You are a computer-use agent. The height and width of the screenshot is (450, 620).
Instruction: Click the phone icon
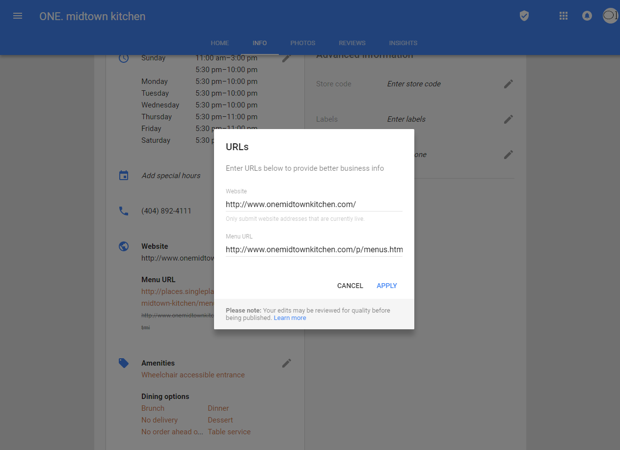coord(124,211)
